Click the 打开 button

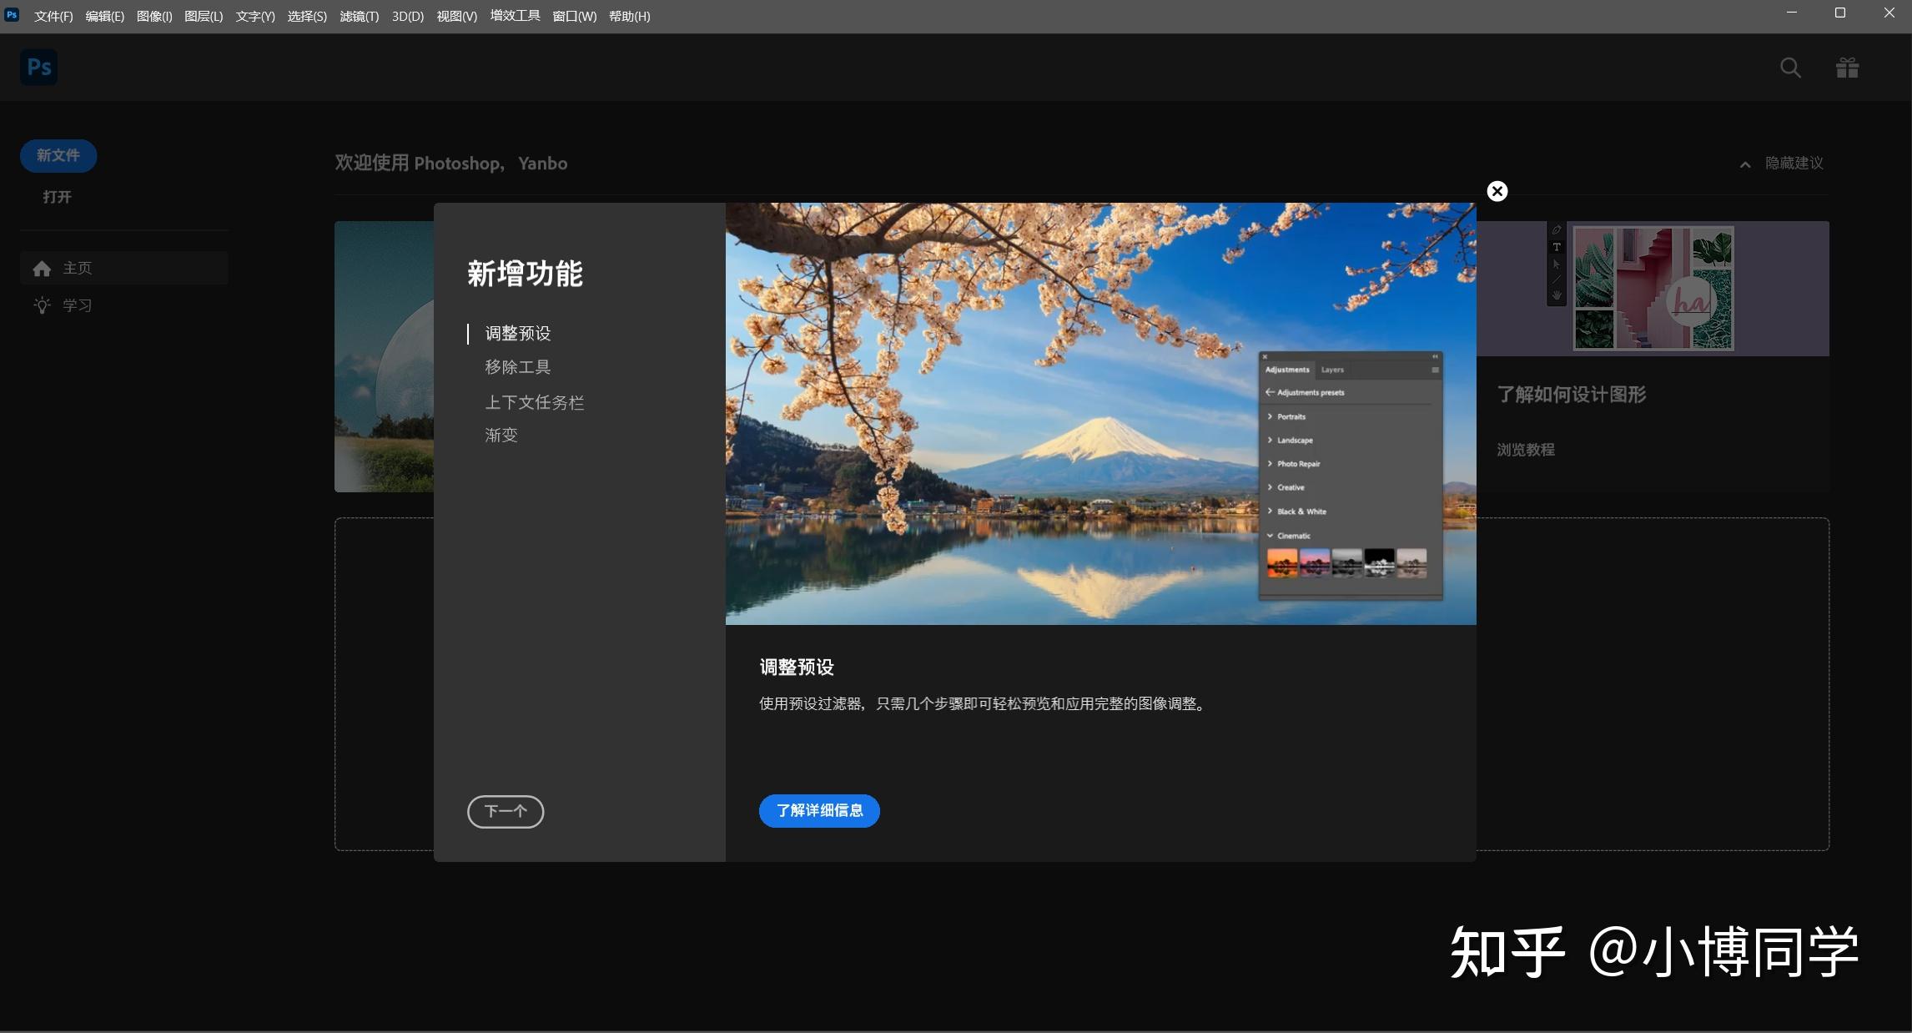pos(57,197)
